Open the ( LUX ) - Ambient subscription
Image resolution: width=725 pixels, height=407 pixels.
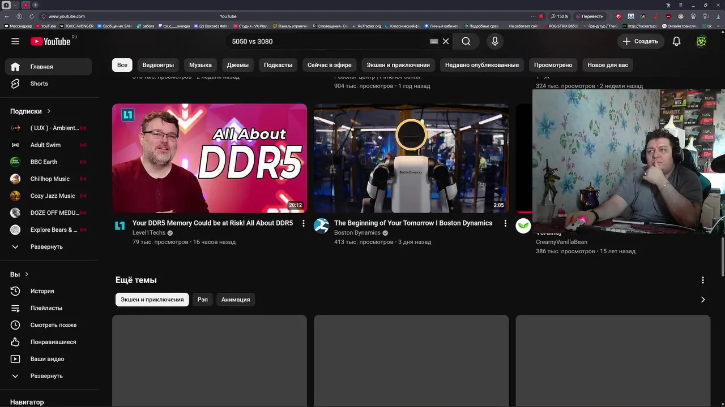tap(49, 128)
